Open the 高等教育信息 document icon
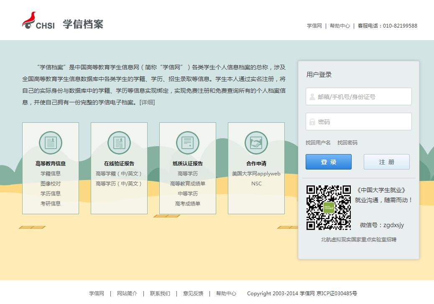The image size is (434, 304). [x=51, y=142]
